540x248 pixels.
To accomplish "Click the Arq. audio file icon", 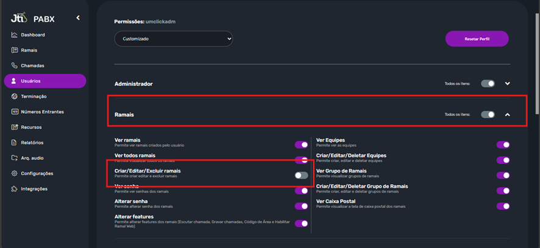I will [x=15, y=158].
